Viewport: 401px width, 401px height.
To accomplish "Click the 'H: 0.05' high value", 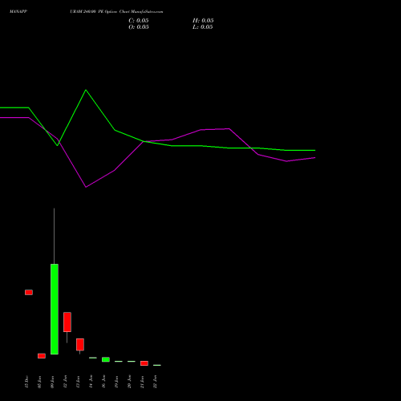I will (203, 21).
